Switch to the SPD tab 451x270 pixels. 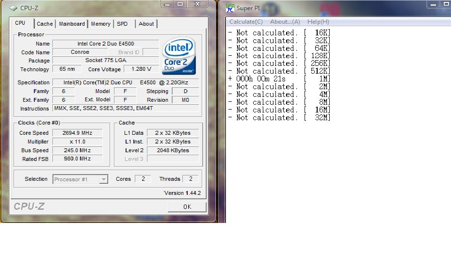tap(122, 24)
